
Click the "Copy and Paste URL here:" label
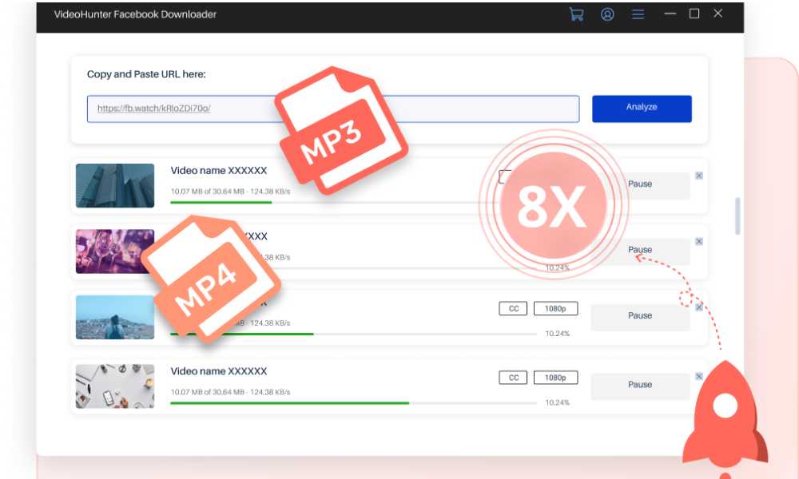pos(146,74)
